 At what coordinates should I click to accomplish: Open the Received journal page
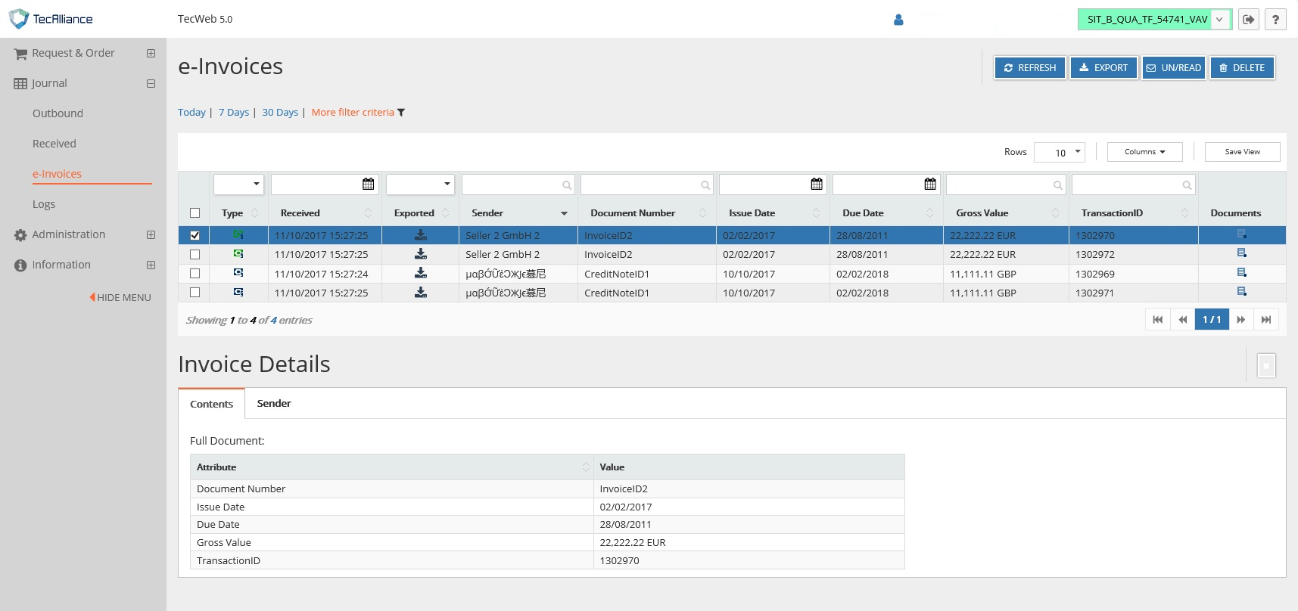coord(54,144)
